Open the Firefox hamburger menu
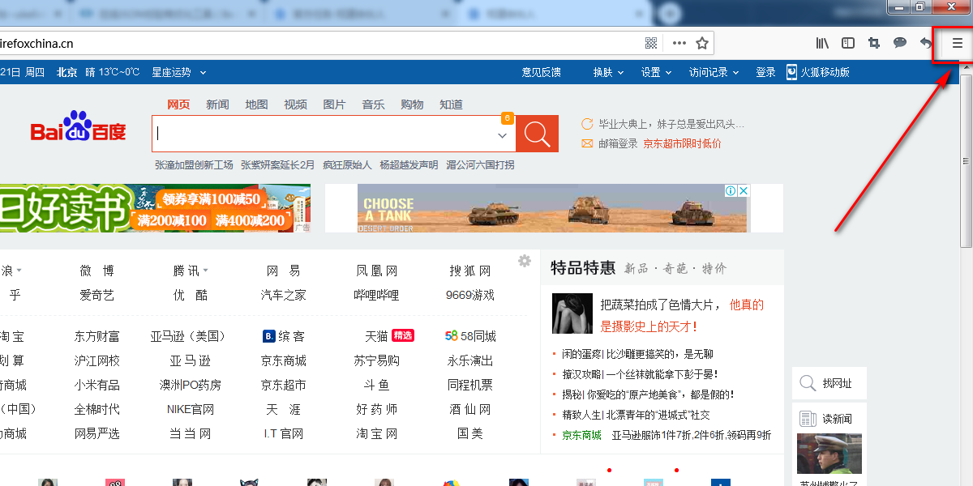Image resolution: width=973 pixels, height=486 pixels. point(957,44)
